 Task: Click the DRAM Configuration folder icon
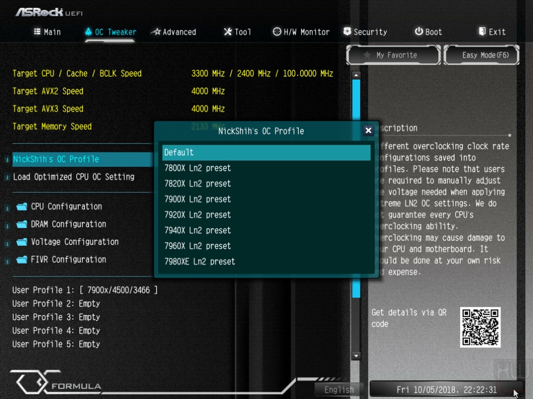[22, 224]
